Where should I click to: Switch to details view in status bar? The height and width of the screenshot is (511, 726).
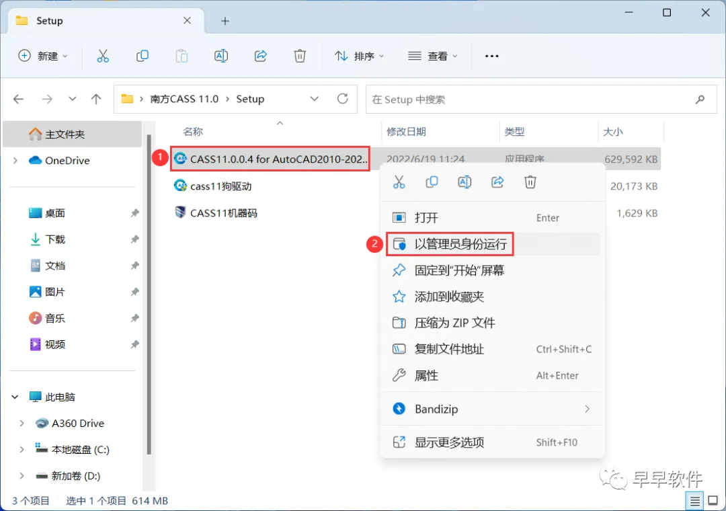click(x=694, y=501)
